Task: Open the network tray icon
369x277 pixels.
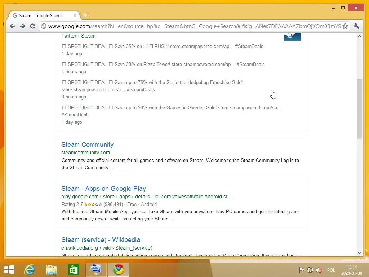Action: pyautogui.click(x=310, y=270)
